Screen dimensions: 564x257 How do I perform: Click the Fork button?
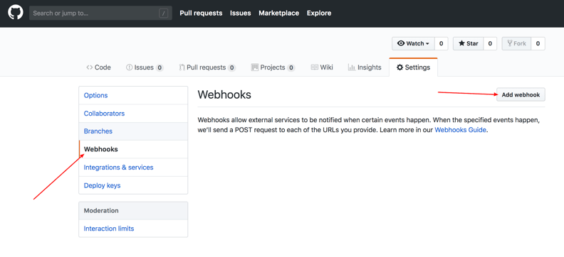(x=516, y=44)
